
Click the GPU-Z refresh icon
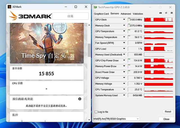tap(166, 13)
